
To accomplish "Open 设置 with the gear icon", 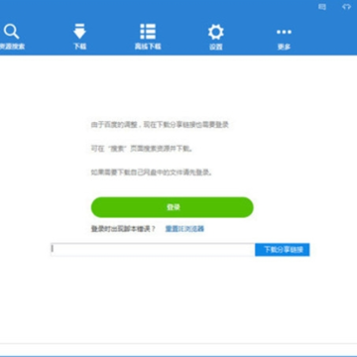I will pos(216,37).
